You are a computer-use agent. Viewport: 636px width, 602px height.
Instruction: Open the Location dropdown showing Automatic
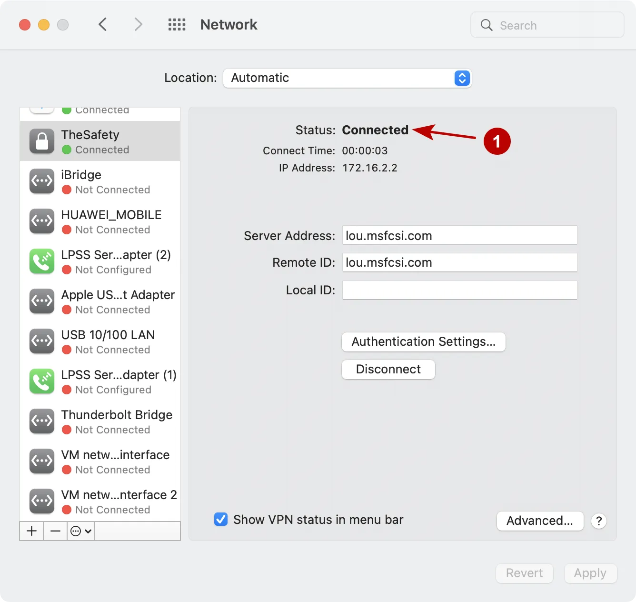click(347, 78)
